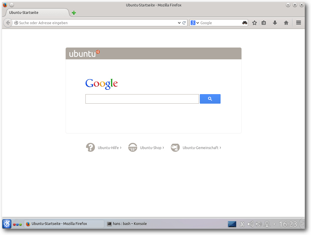Image resolution: width=311 pixels, height=235 pixels.
Task: Click the Ubuntu-Shop basket icon
Action: (133, 147)
